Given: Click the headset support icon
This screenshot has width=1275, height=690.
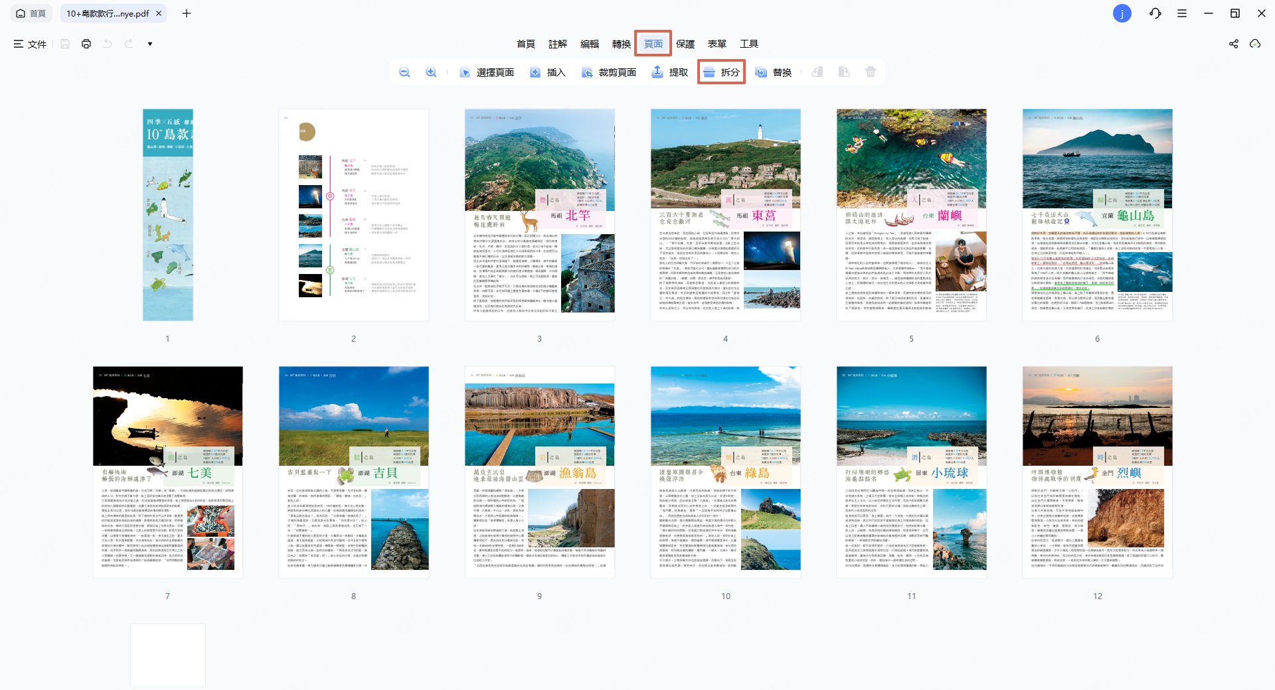Looking at the screenshot, I should coord(1155,13).
